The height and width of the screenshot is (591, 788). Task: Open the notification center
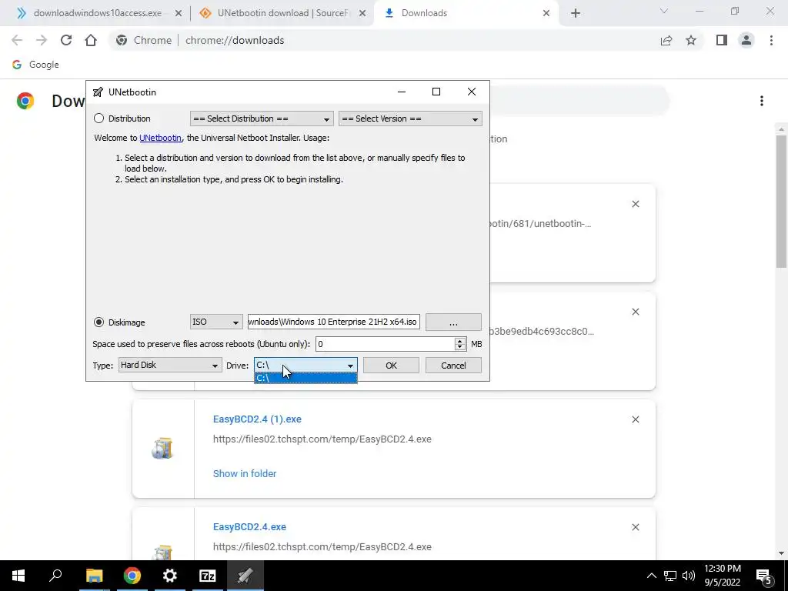coord(765,576)
